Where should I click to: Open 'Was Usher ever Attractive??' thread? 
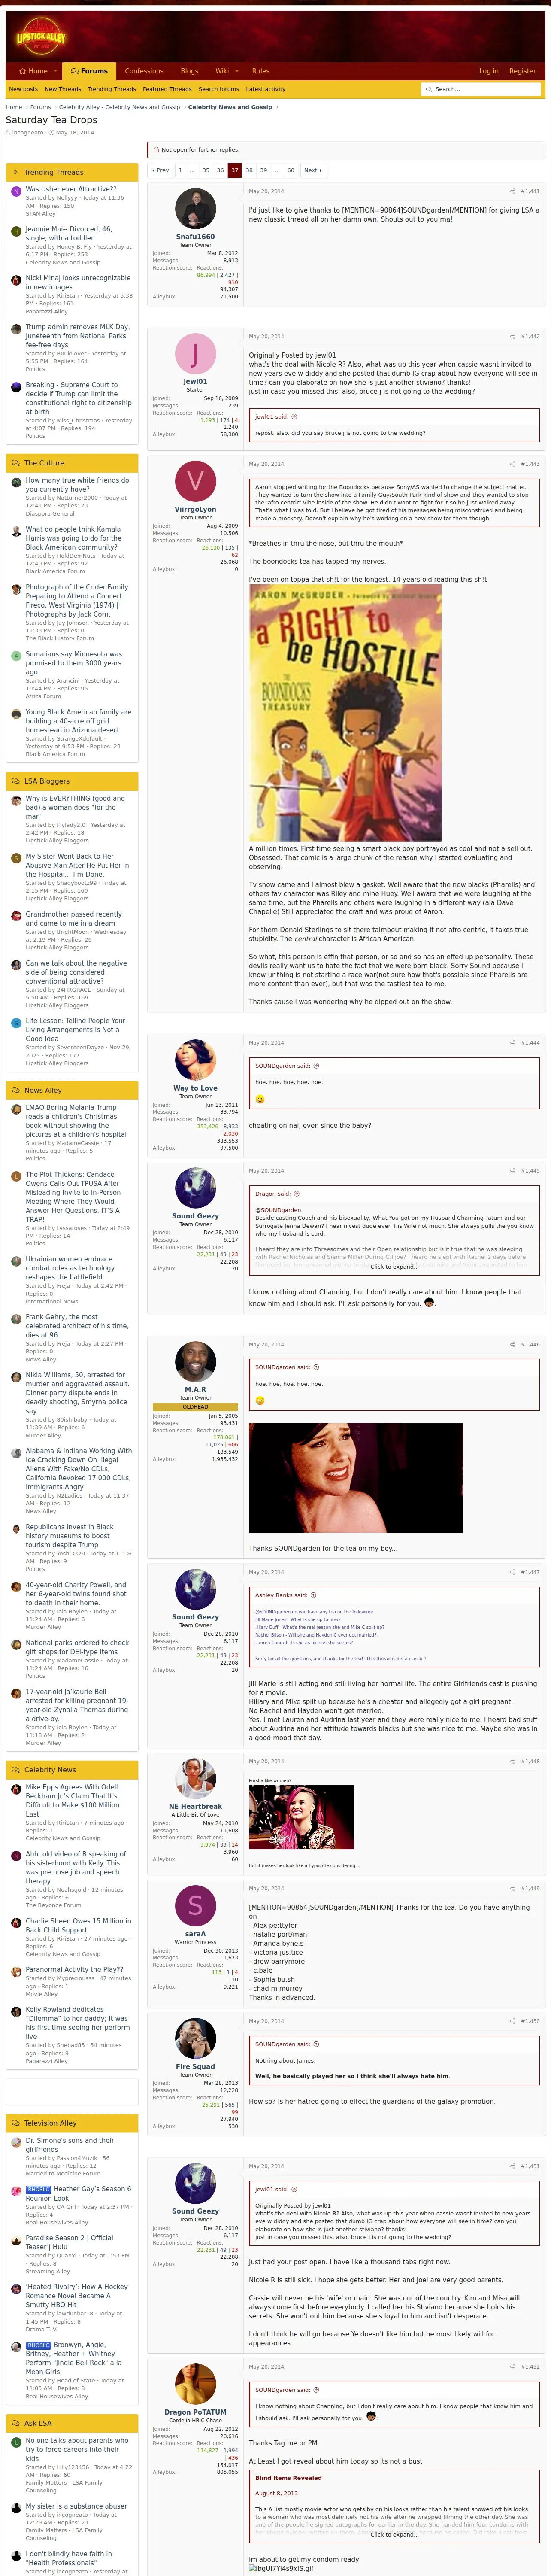click(71, 189)
